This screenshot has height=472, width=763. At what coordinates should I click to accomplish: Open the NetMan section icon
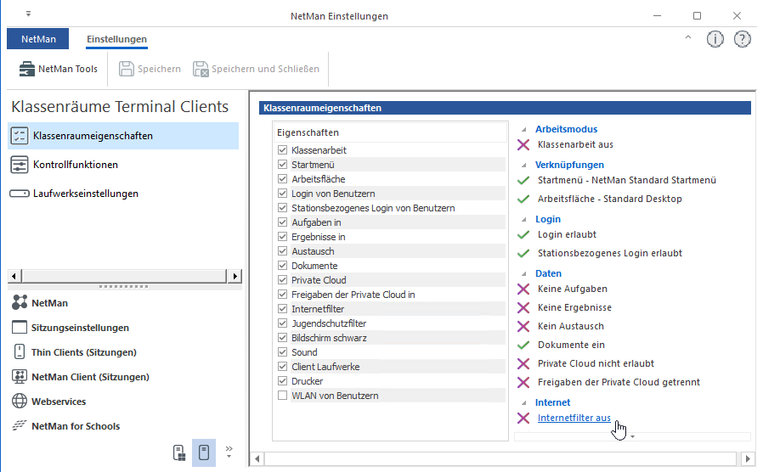(20, 302)
